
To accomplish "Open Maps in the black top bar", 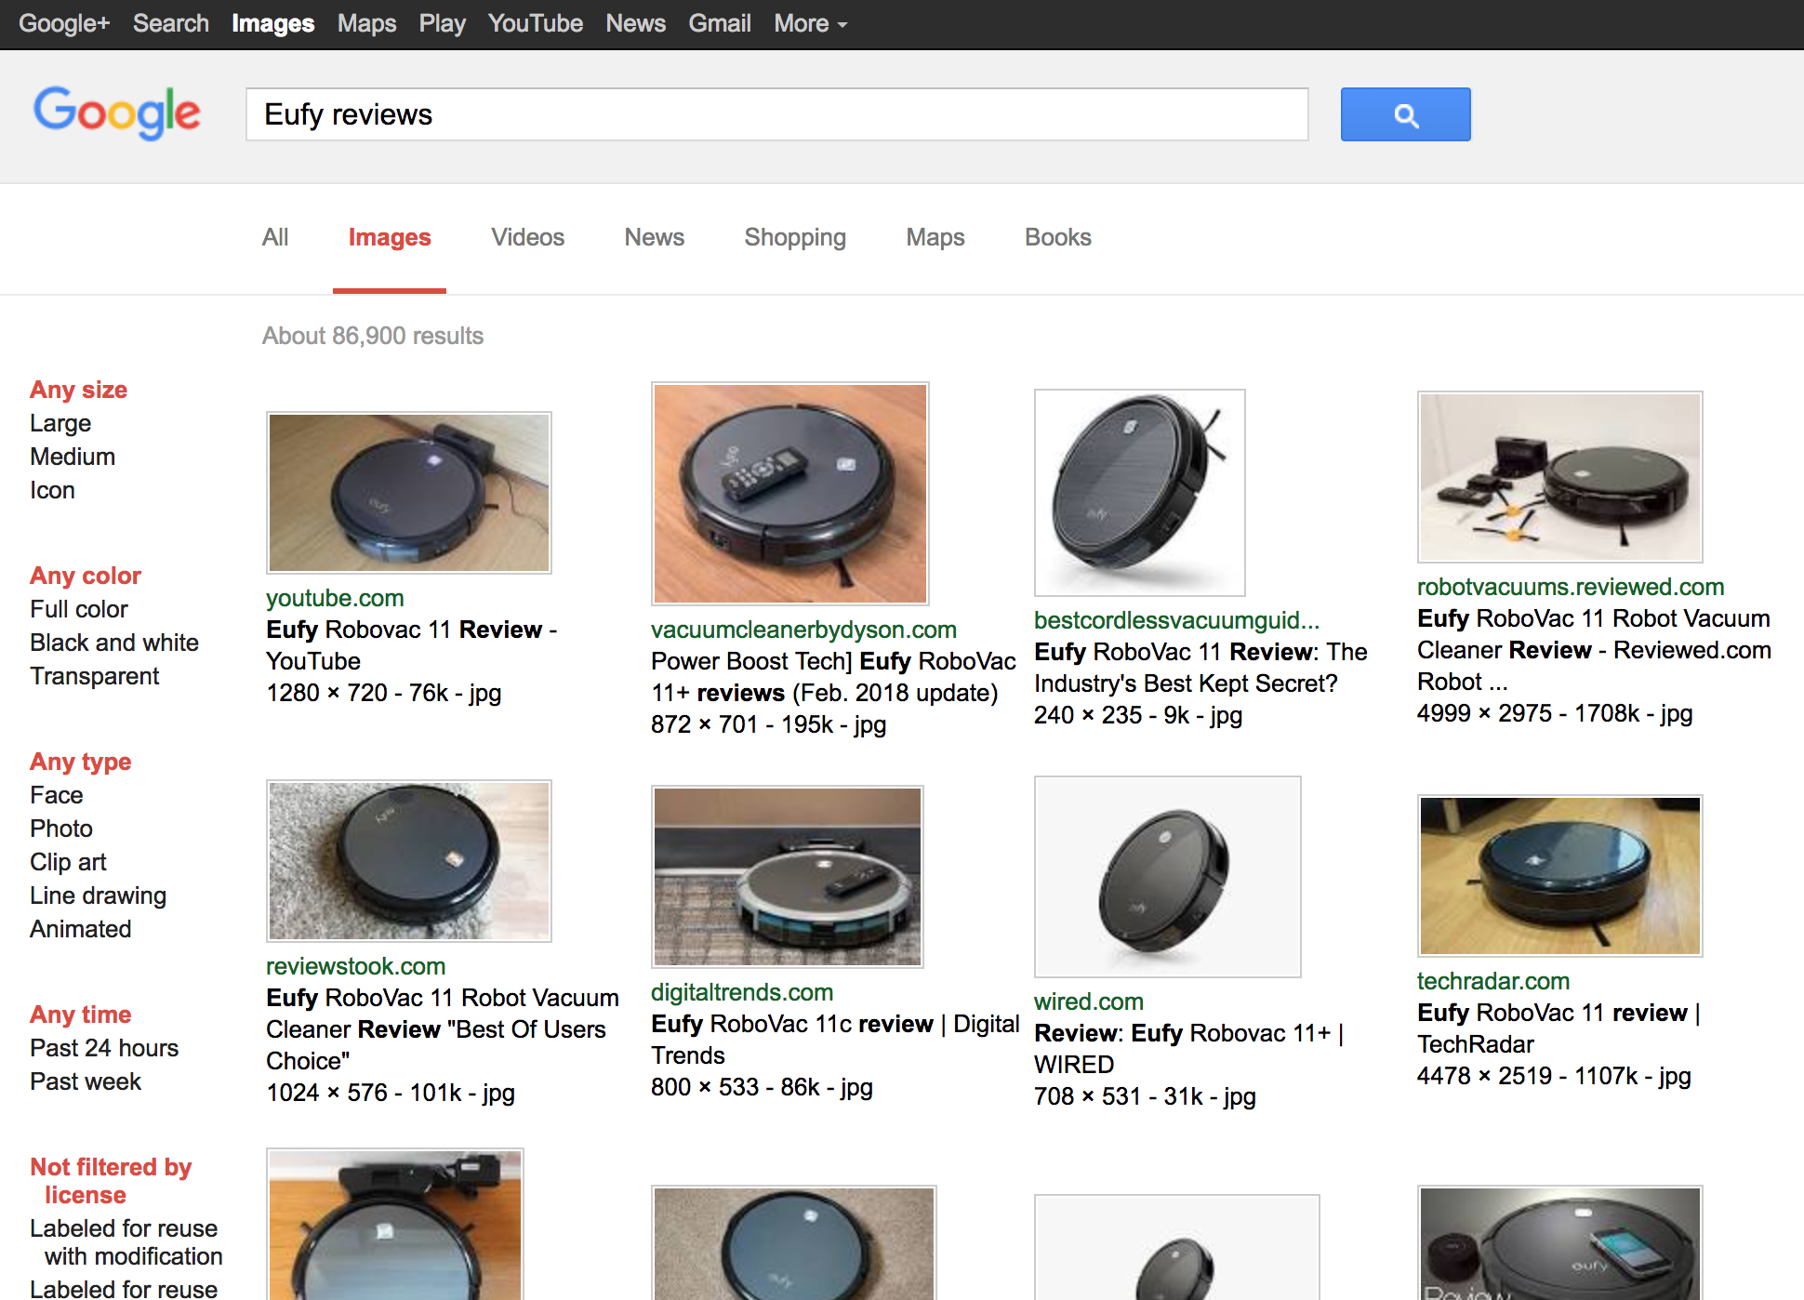I will 366,23.
